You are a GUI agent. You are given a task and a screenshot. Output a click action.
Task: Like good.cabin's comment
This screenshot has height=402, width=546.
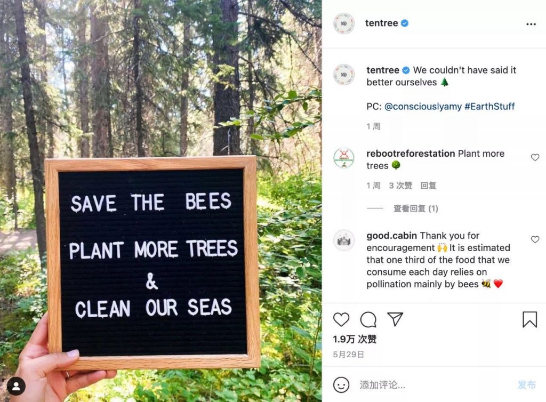coord(535,239)
